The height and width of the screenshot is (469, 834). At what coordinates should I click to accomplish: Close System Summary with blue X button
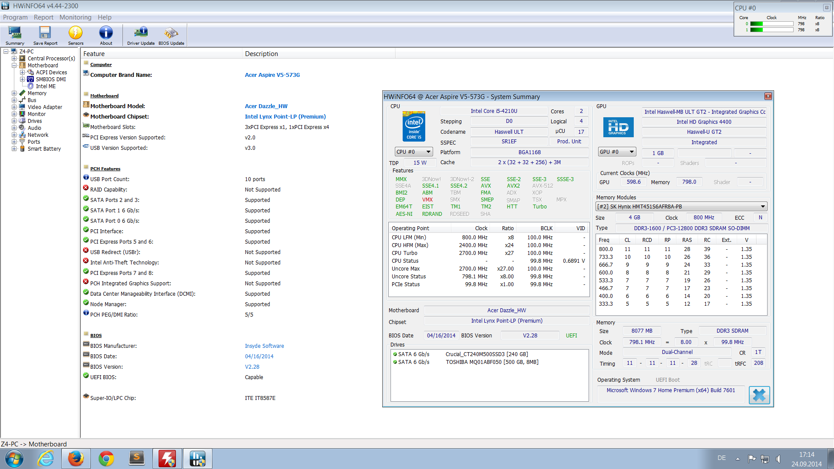tap(759, 395)
